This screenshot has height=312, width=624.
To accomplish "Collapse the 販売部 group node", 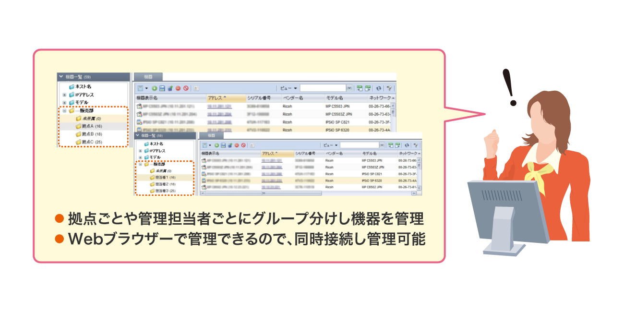I will 64,110.
